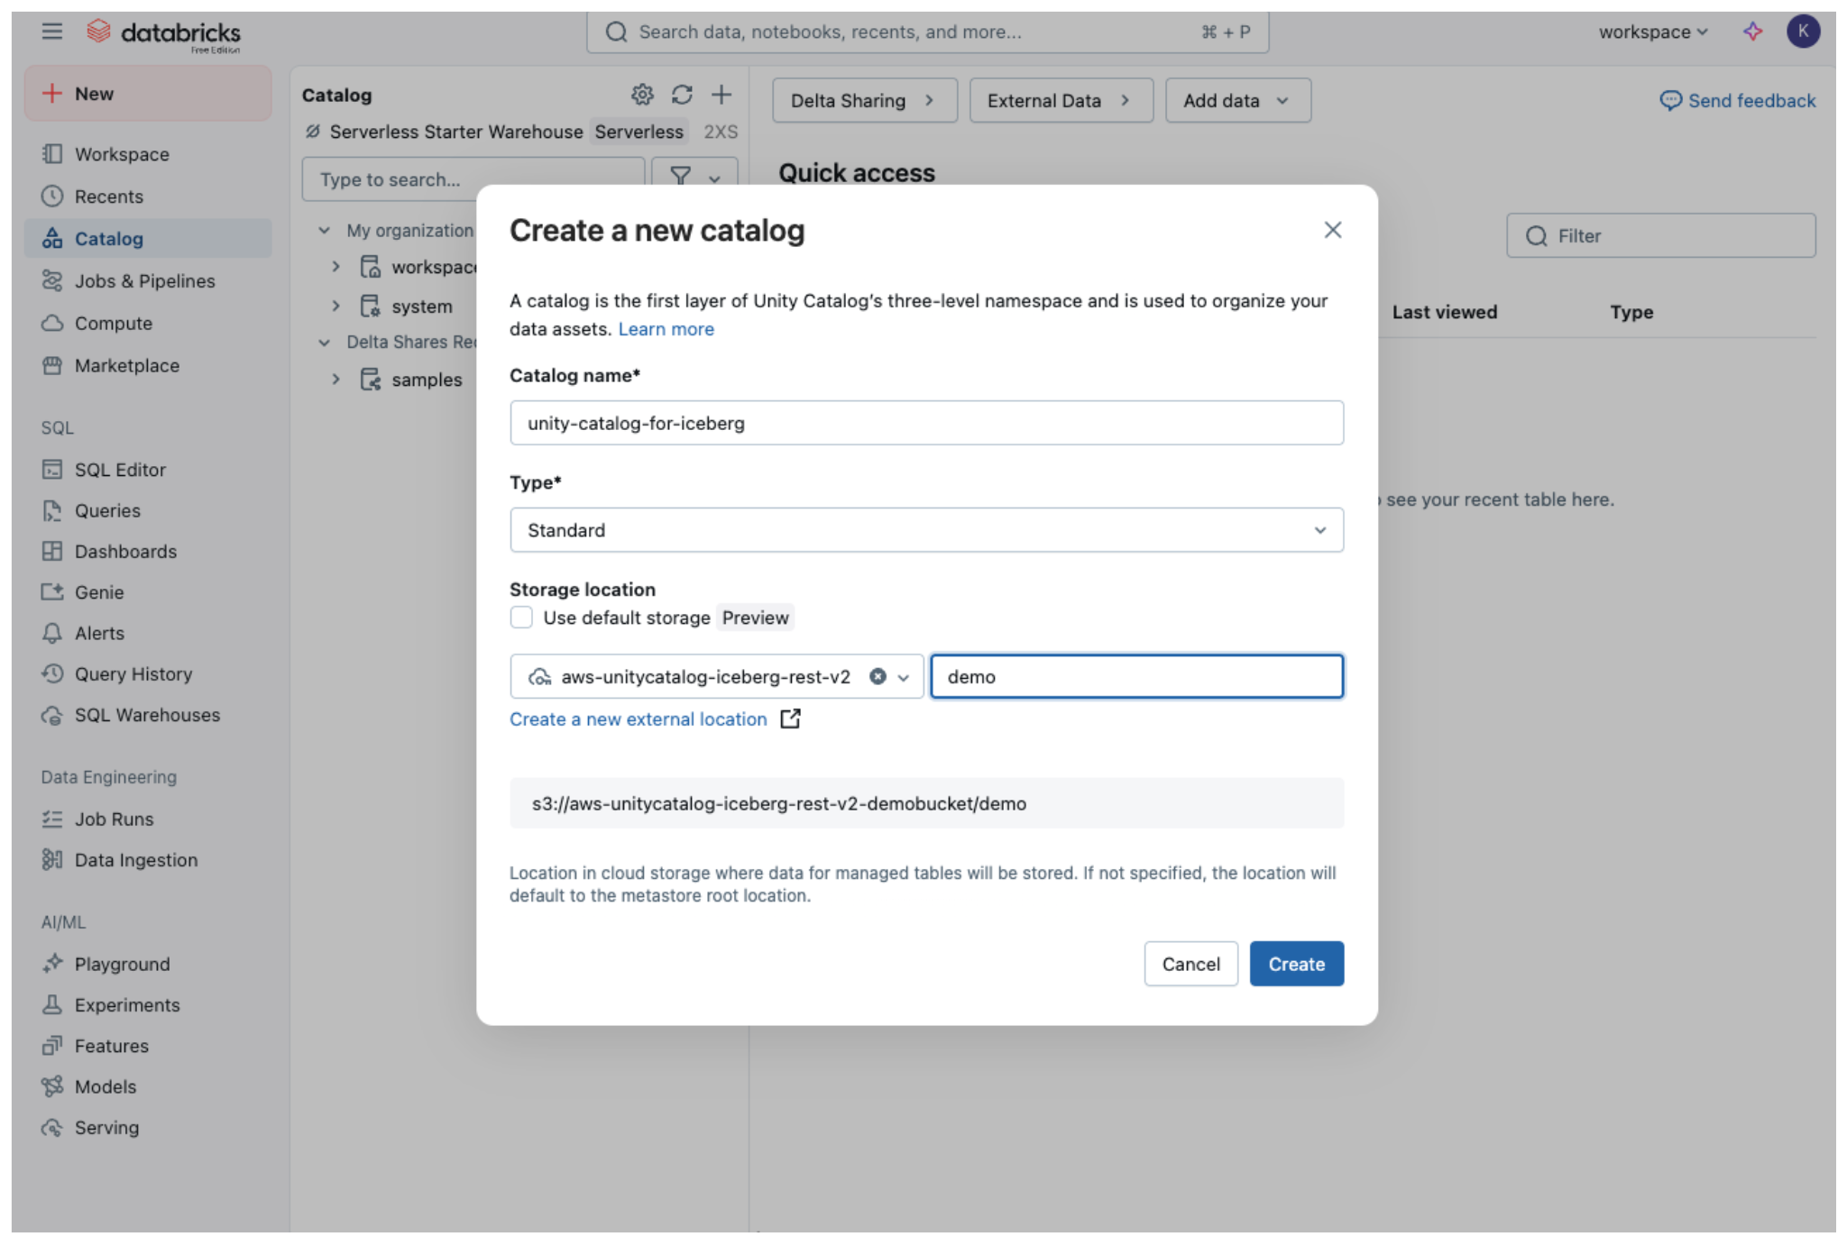Open Marketplace from the sidebar

click(126, 365)
